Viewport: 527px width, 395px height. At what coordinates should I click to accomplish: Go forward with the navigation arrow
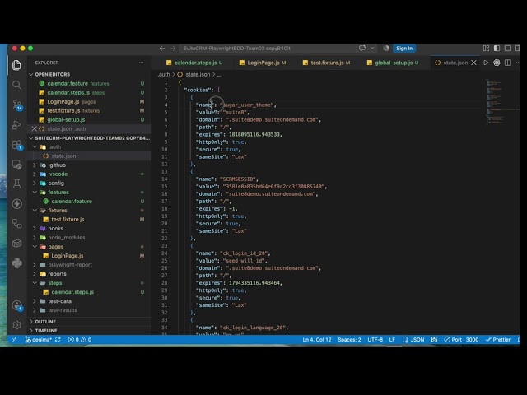[173, 49]
